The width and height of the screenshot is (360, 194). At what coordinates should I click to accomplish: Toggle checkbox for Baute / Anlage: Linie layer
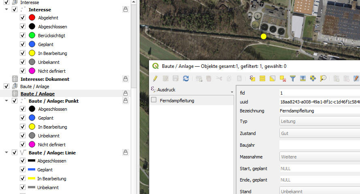15,153
